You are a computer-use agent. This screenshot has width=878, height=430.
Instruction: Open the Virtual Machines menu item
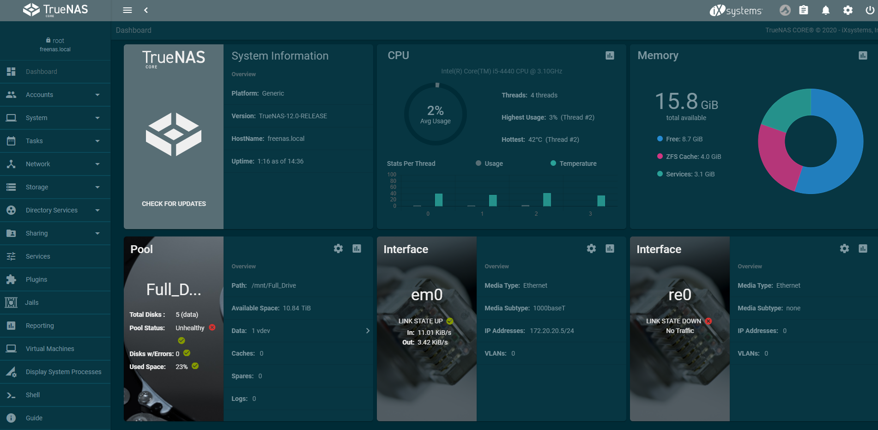(x=55, y=349)
